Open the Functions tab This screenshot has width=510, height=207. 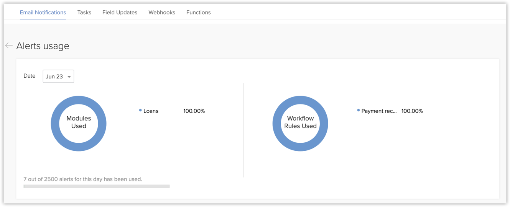tap(198, 12)
